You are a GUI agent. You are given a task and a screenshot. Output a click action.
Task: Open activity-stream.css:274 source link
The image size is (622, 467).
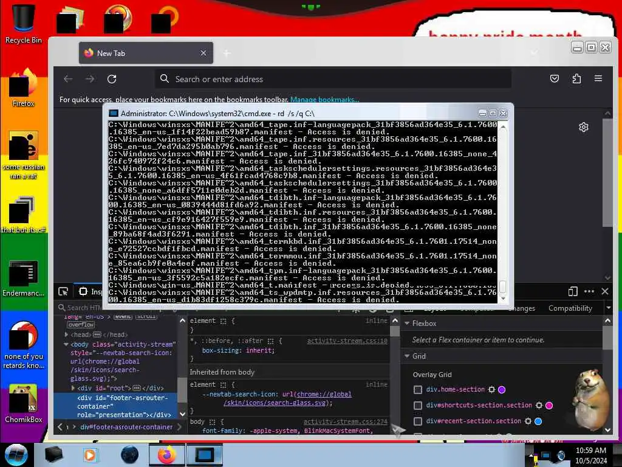coord(345,422)
